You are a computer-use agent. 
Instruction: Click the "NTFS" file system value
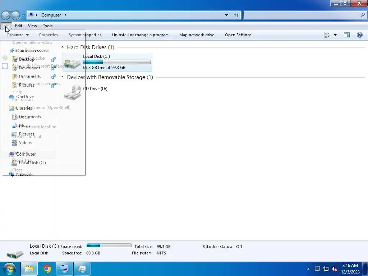click(161, 253)
